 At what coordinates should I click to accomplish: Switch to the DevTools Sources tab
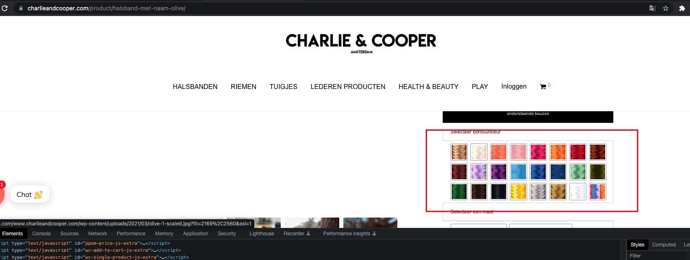[69, 234]
